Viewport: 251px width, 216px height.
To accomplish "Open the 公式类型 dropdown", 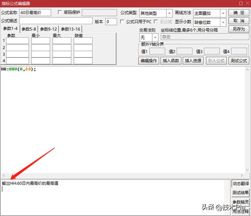I will point(169,13).
